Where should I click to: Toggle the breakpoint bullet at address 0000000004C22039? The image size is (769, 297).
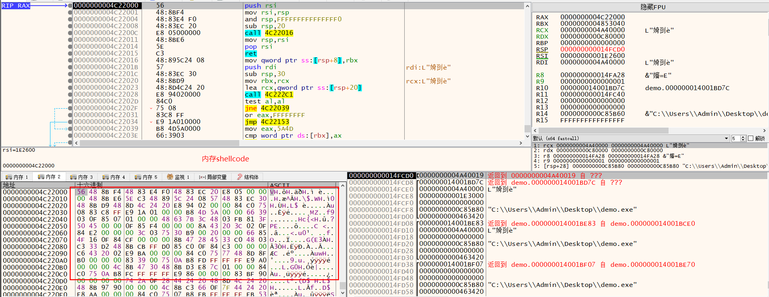(x=70, y=128)
